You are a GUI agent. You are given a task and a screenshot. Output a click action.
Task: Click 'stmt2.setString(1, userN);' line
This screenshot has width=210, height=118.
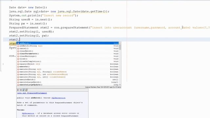[x=31, y=31]
